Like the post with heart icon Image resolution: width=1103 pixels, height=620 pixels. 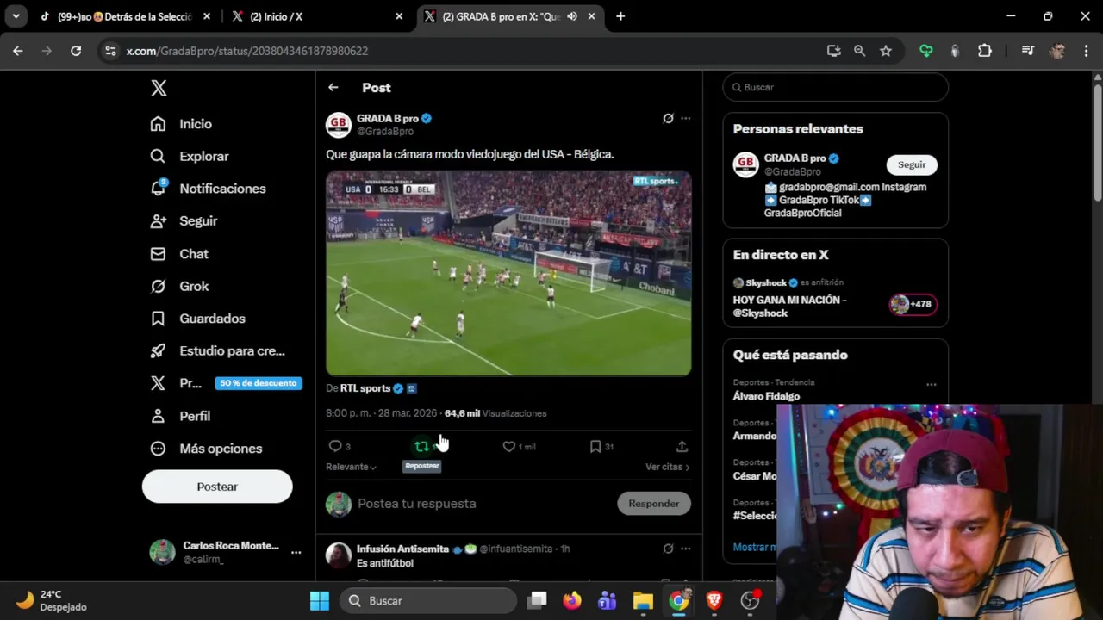(509, 446)
